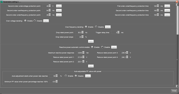Apply the Over voltage derating setting
The image size is (179, 94).
[x=46, y=21]
